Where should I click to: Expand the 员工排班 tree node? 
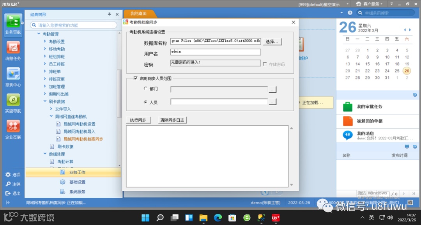pyautogui.click(x=45, y=64)
